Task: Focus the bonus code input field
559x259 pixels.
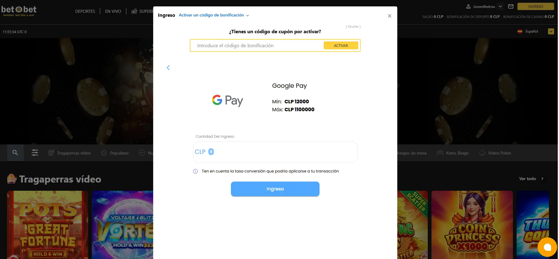Action: 257,45
